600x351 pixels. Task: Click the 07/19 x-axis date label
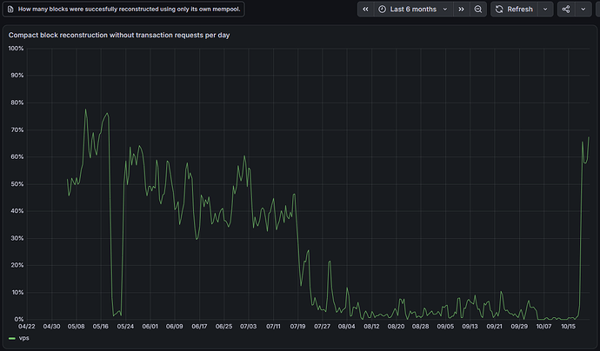[x=297, y=327]
